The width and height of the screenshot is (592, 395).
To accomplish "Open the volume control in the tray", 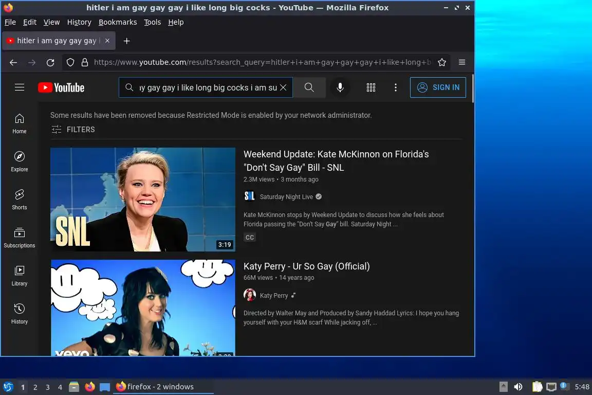I will point(518,387).
